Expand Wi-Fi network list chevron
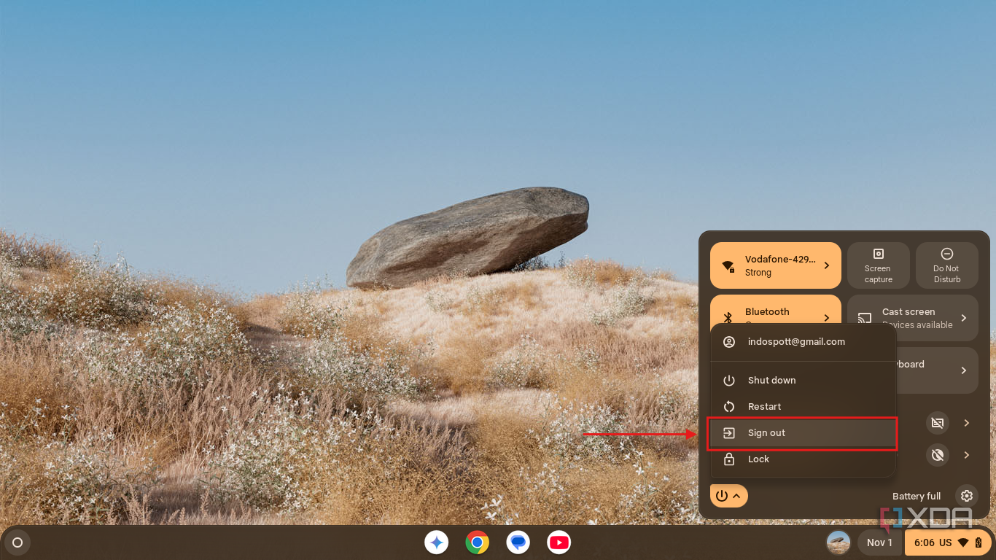 pyautogui.click(x=827, y=266)
